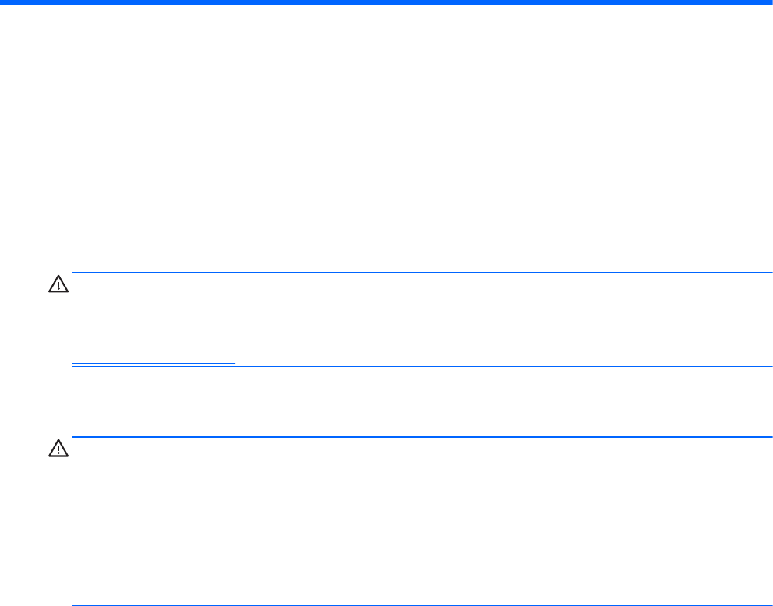Click the empty body of the second warning box

[421, 522]
